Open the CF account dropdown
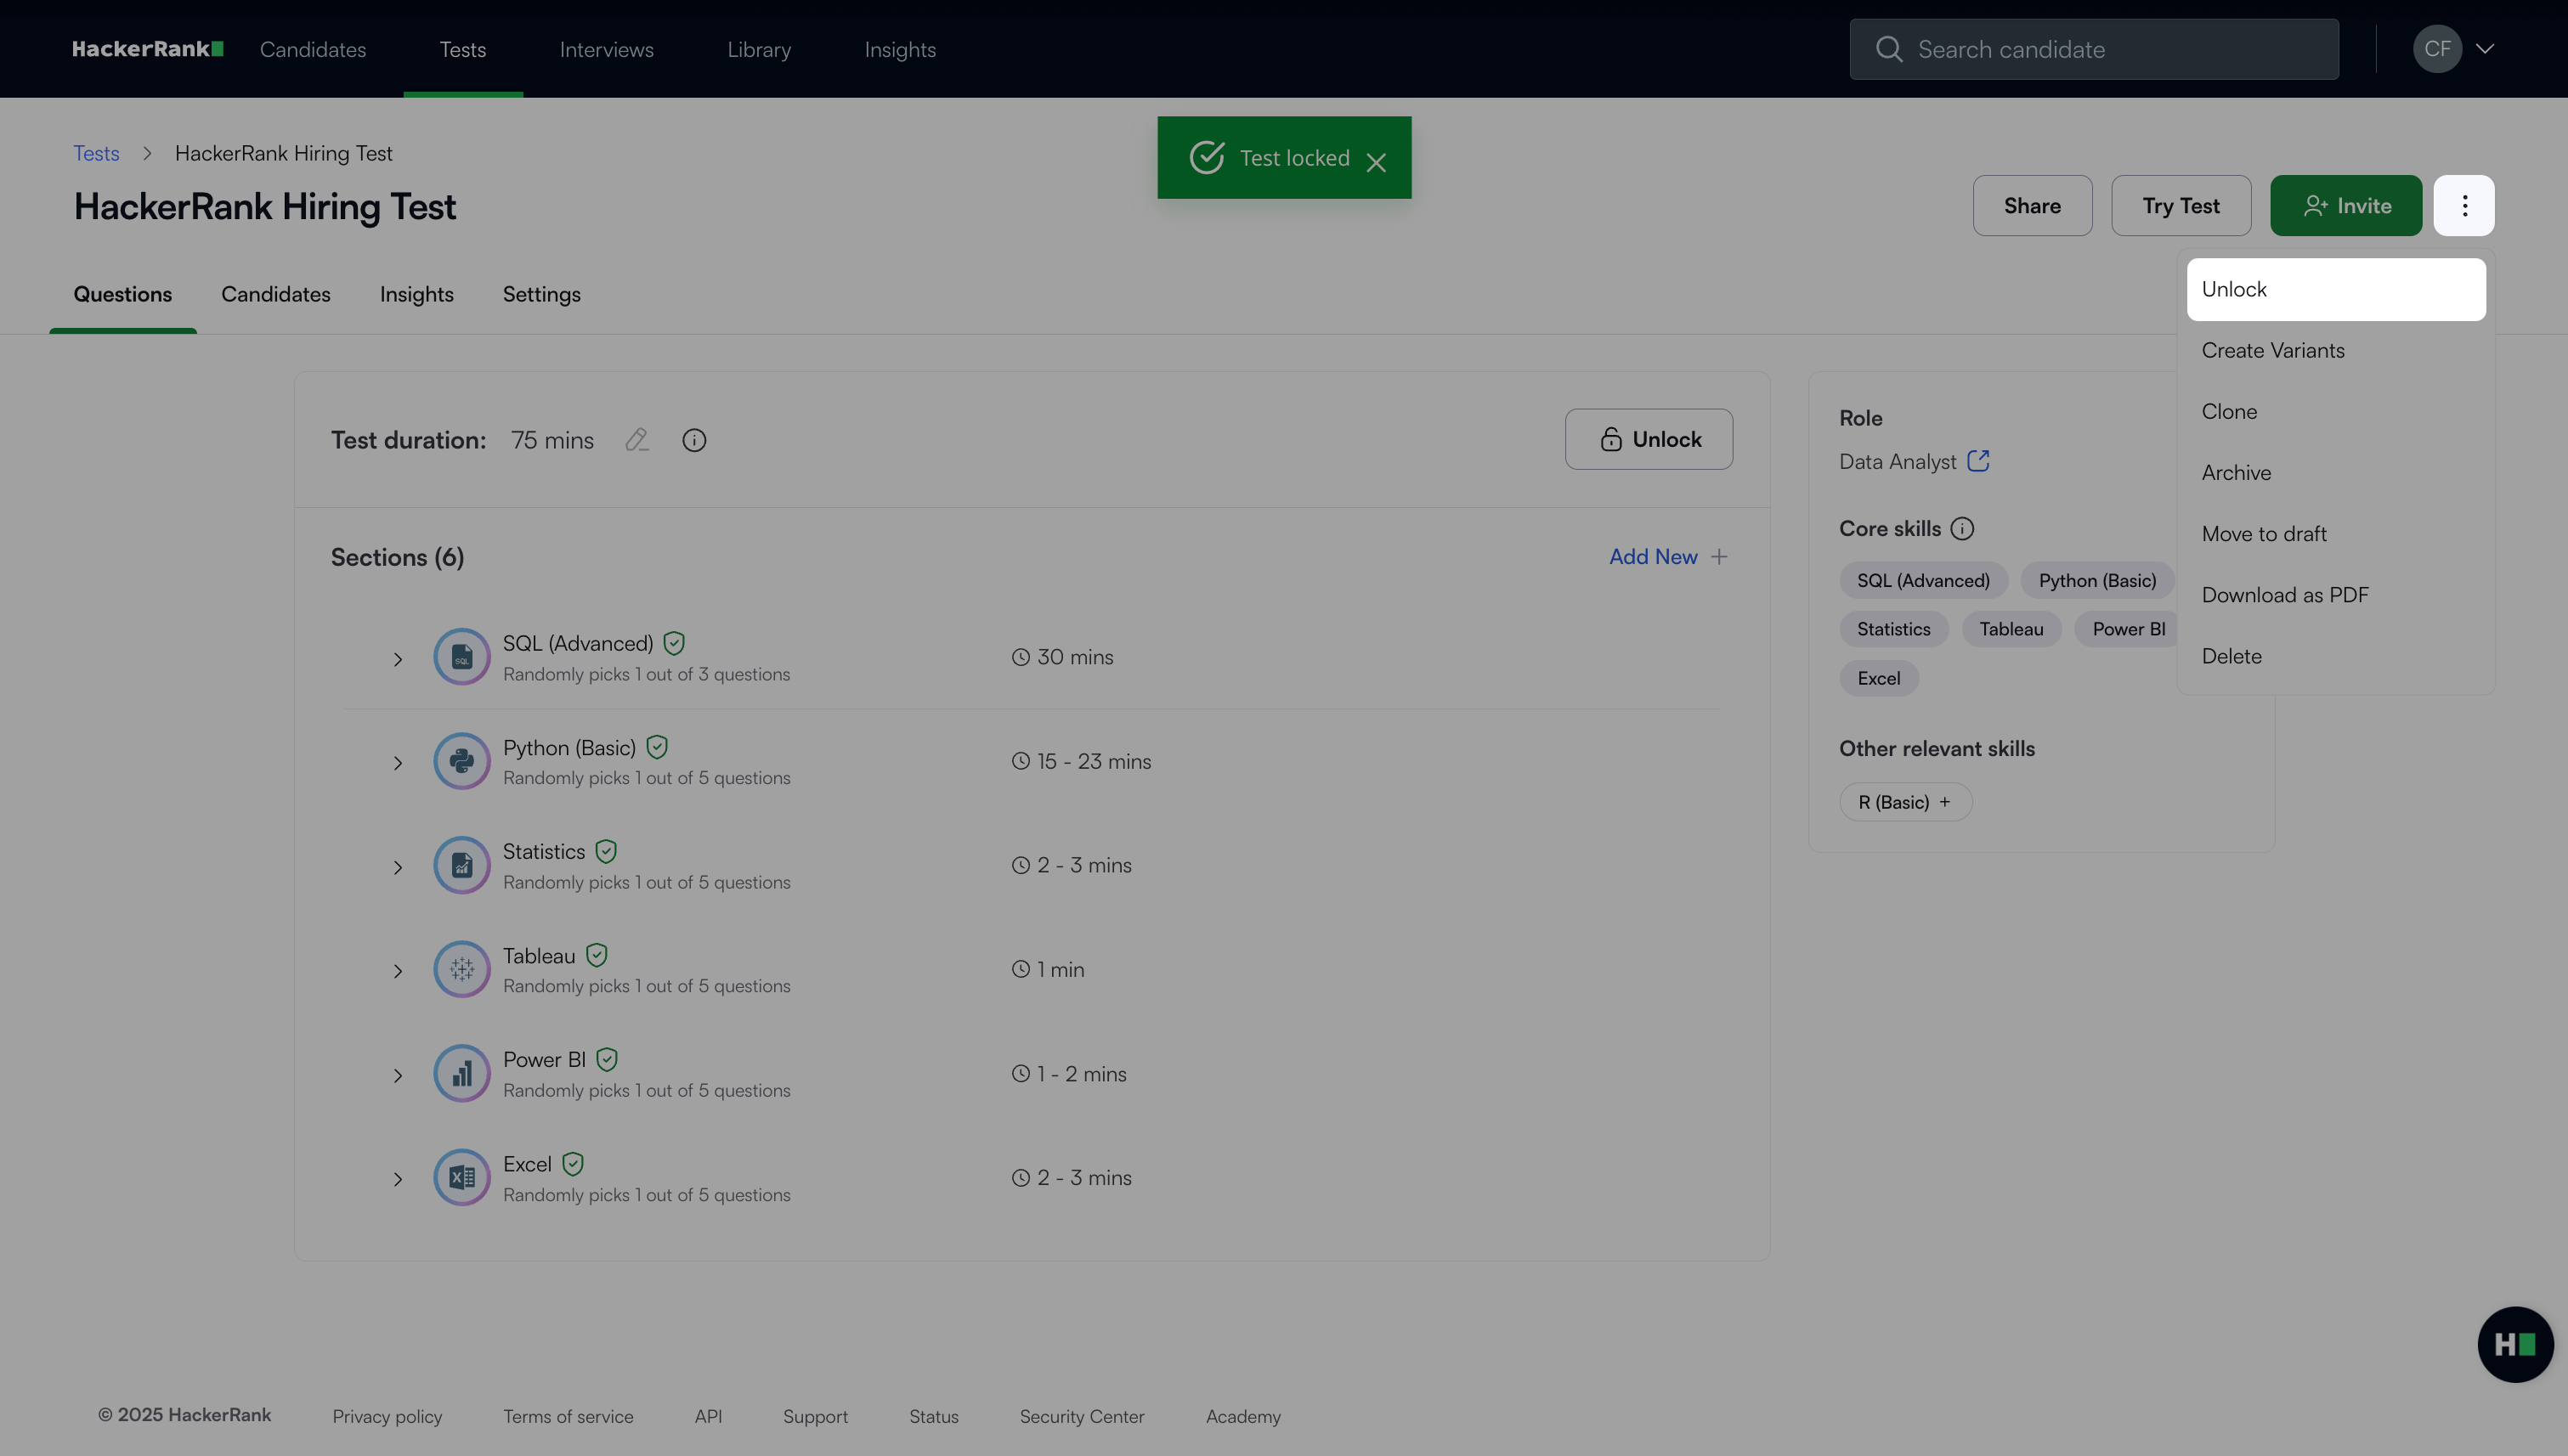2568x1456 pixels. (x=2454, y=49)
